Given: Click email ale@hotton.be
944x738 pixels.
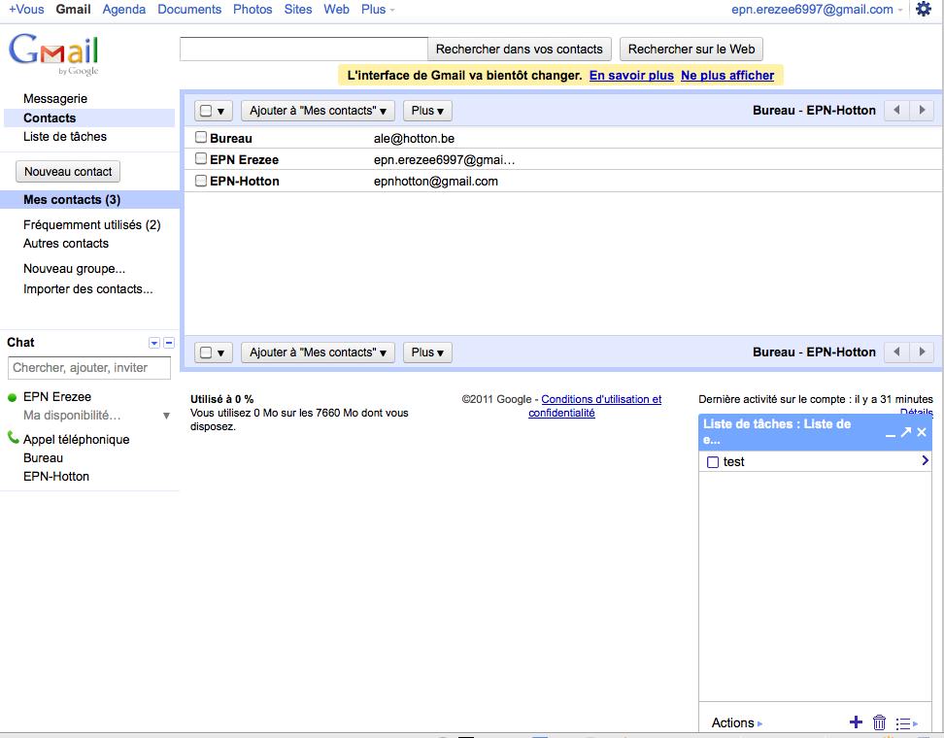Looking at the screenshot, I should click(x=414, y=139).
